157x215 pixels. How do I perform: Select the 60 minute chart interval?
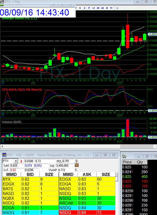(x=102, y=8)
